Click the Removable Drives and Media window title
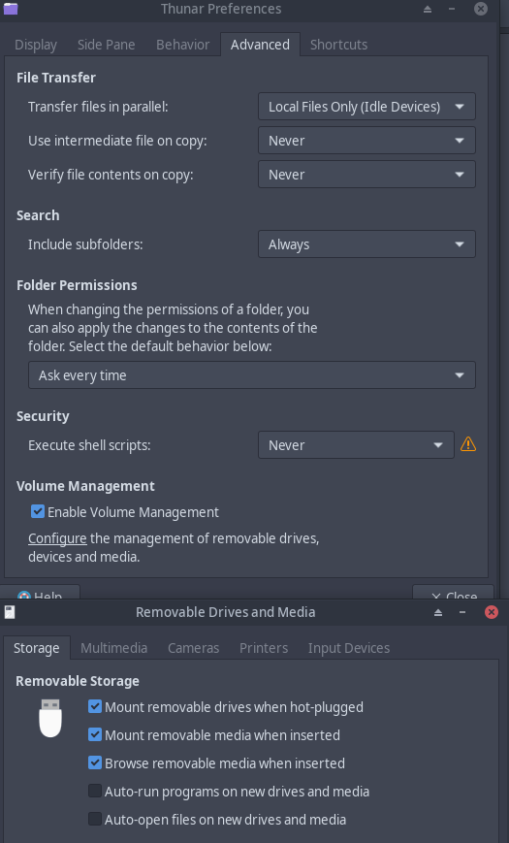This screenshot has width=509, height=843. pos(225,612)
